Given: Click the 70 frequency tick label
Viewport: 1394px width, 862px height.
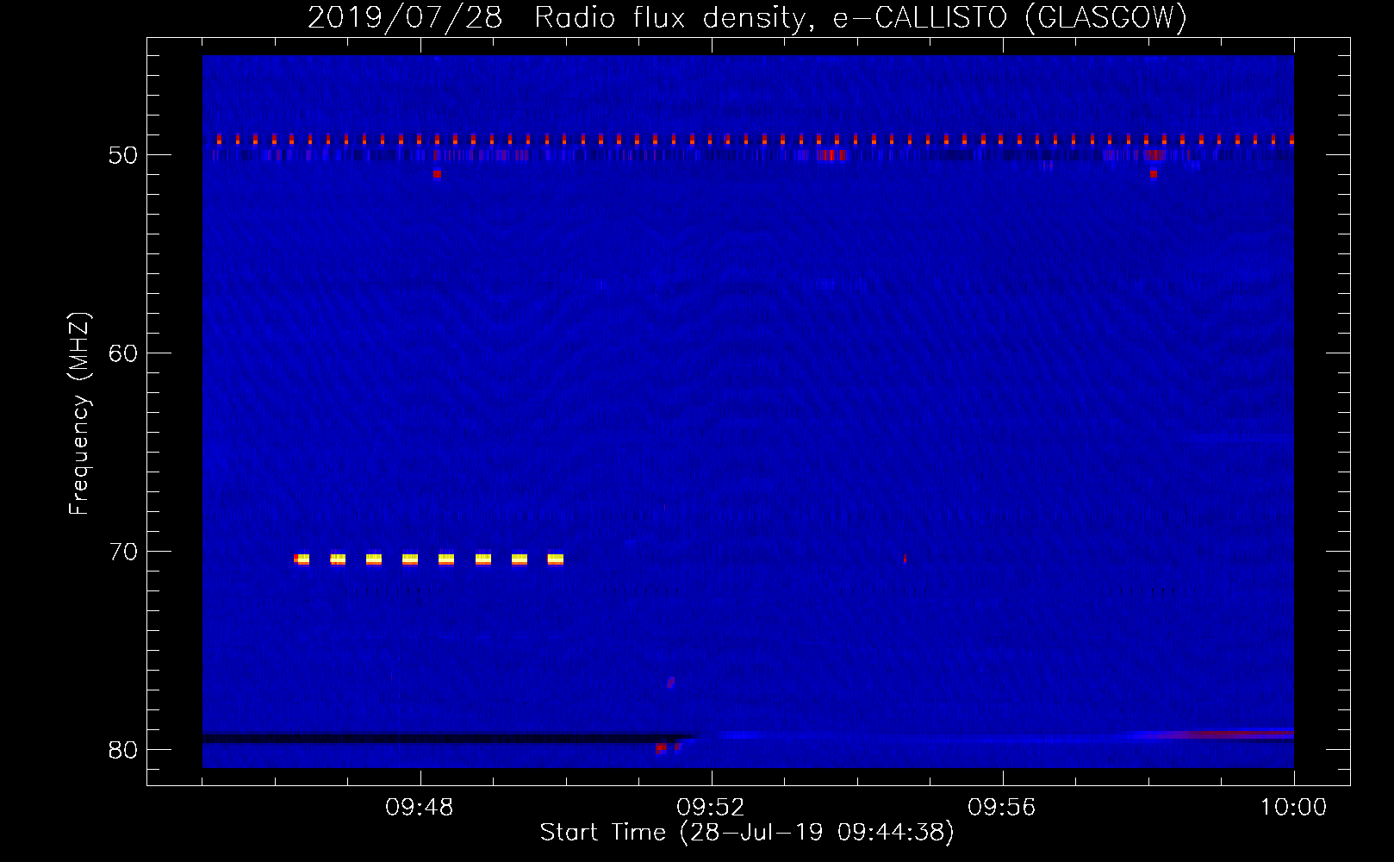Looking at the screenshot, I should tap(123, 552).
